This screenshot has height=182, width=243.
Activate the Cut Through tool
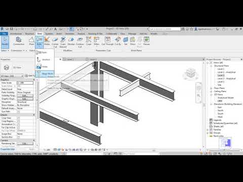[107, 41]
